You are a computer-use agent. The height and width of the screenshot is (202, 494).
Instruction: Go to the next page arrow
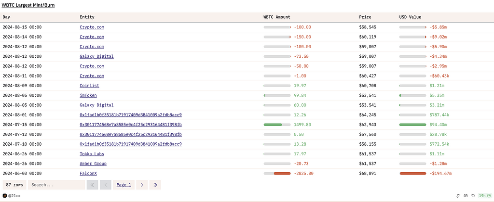pos(141,185)
